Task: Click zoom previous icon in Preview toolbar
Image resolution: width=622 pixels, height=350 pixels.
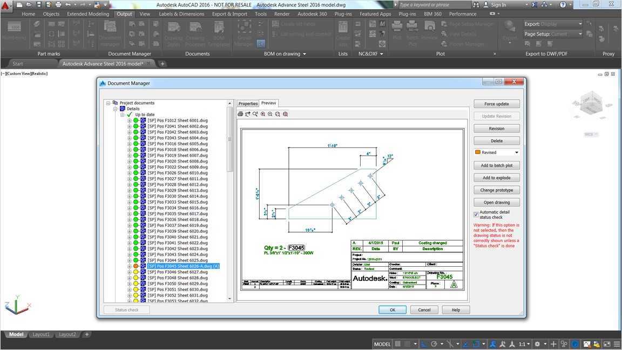Action: click(x=278, y=114)
